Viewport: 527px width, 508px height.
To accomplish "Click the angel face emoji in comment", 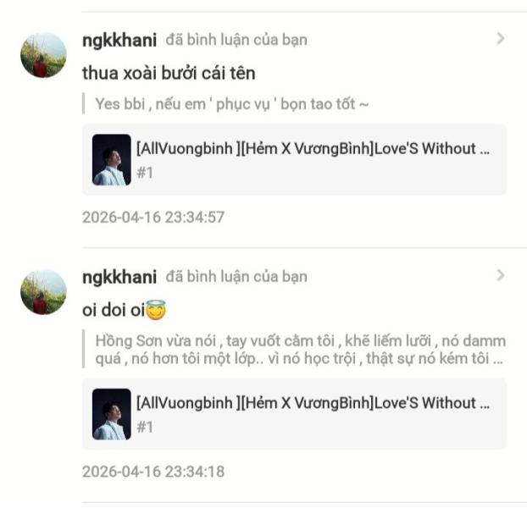I will click(156, 310).
